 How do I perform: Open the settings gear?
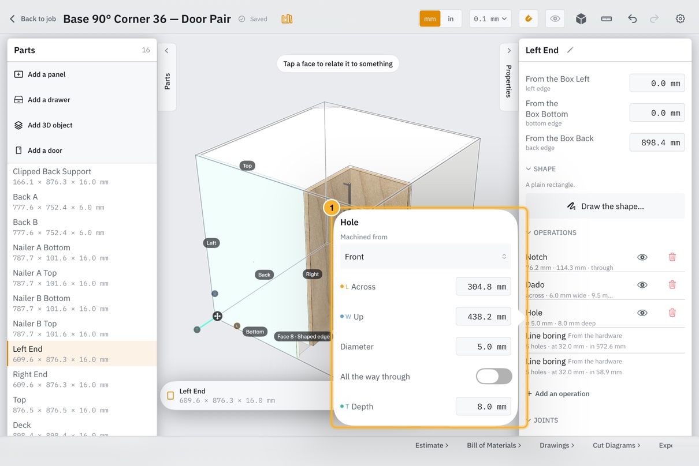(x=681, y=19)
